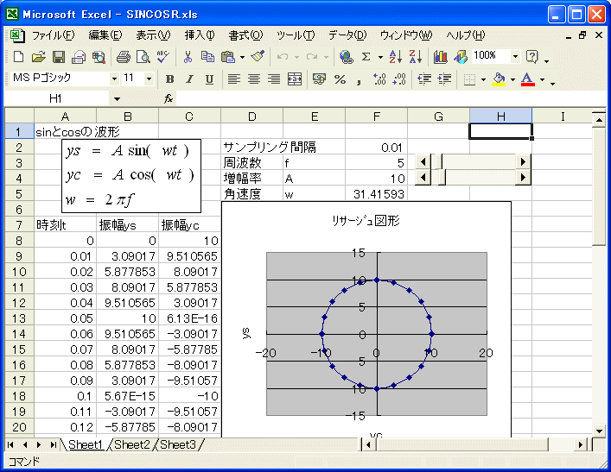Select column D header
The width and height of the screenshot is (611, 472).
252,116
